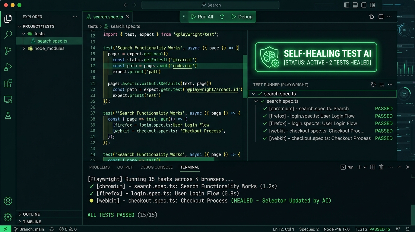415x232 pixels.
Task: Click the Test Runner list filter icon
Action: point(382,85)
